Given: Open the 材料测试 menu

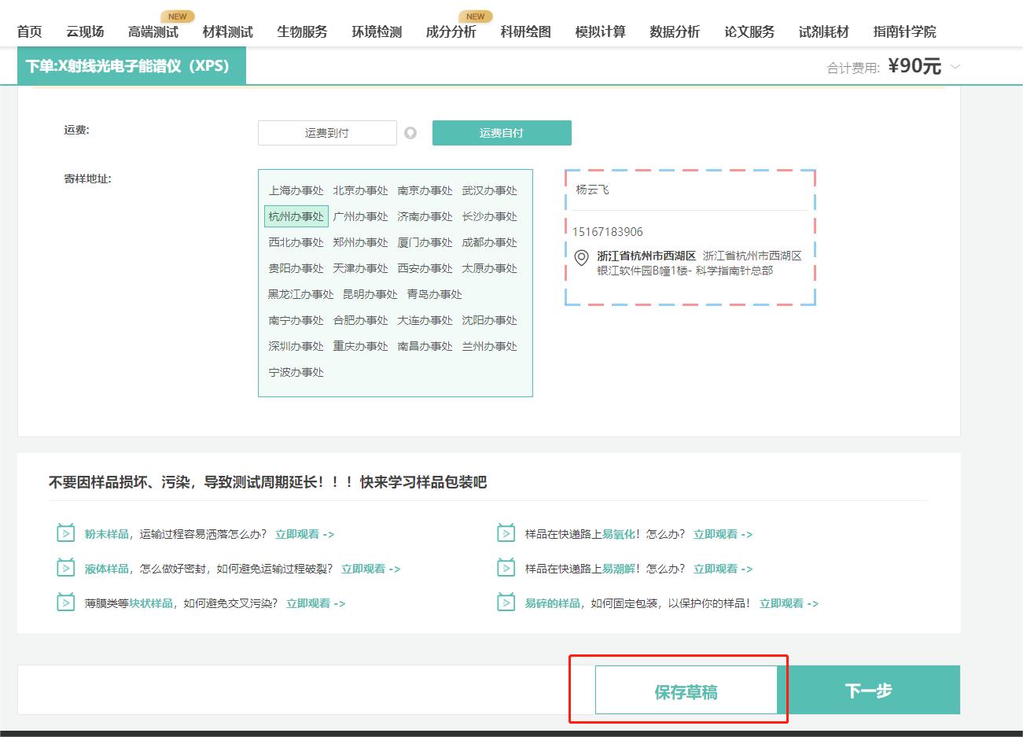Looking at the screenshot, I should 226,32.
